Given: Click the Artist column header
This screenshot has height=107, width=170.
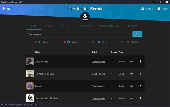Looking at the screenshot, I should [x=94, y=52].
